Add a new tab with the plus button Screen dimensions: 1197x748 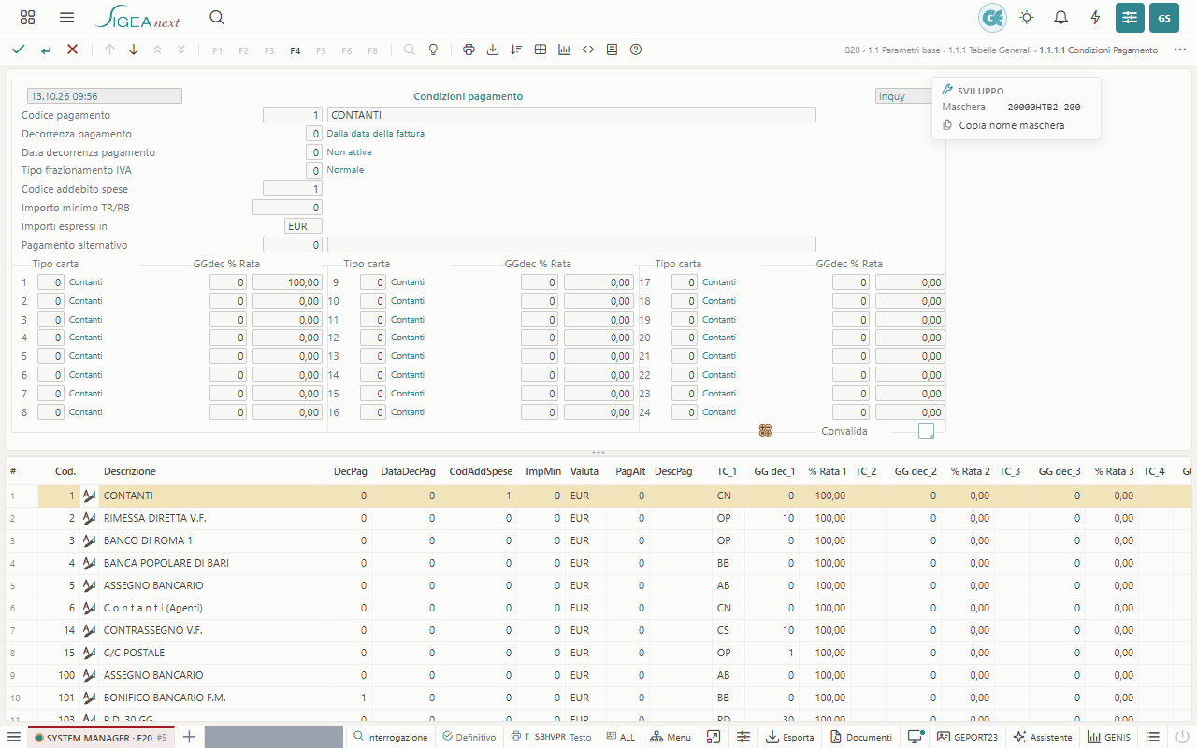click(x=189, y=737)
